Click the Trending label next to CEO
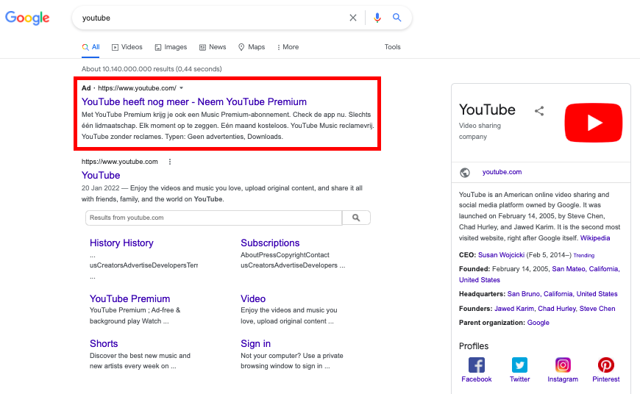The width and height of the screenshot is (640, 394). tap(583, 256)
